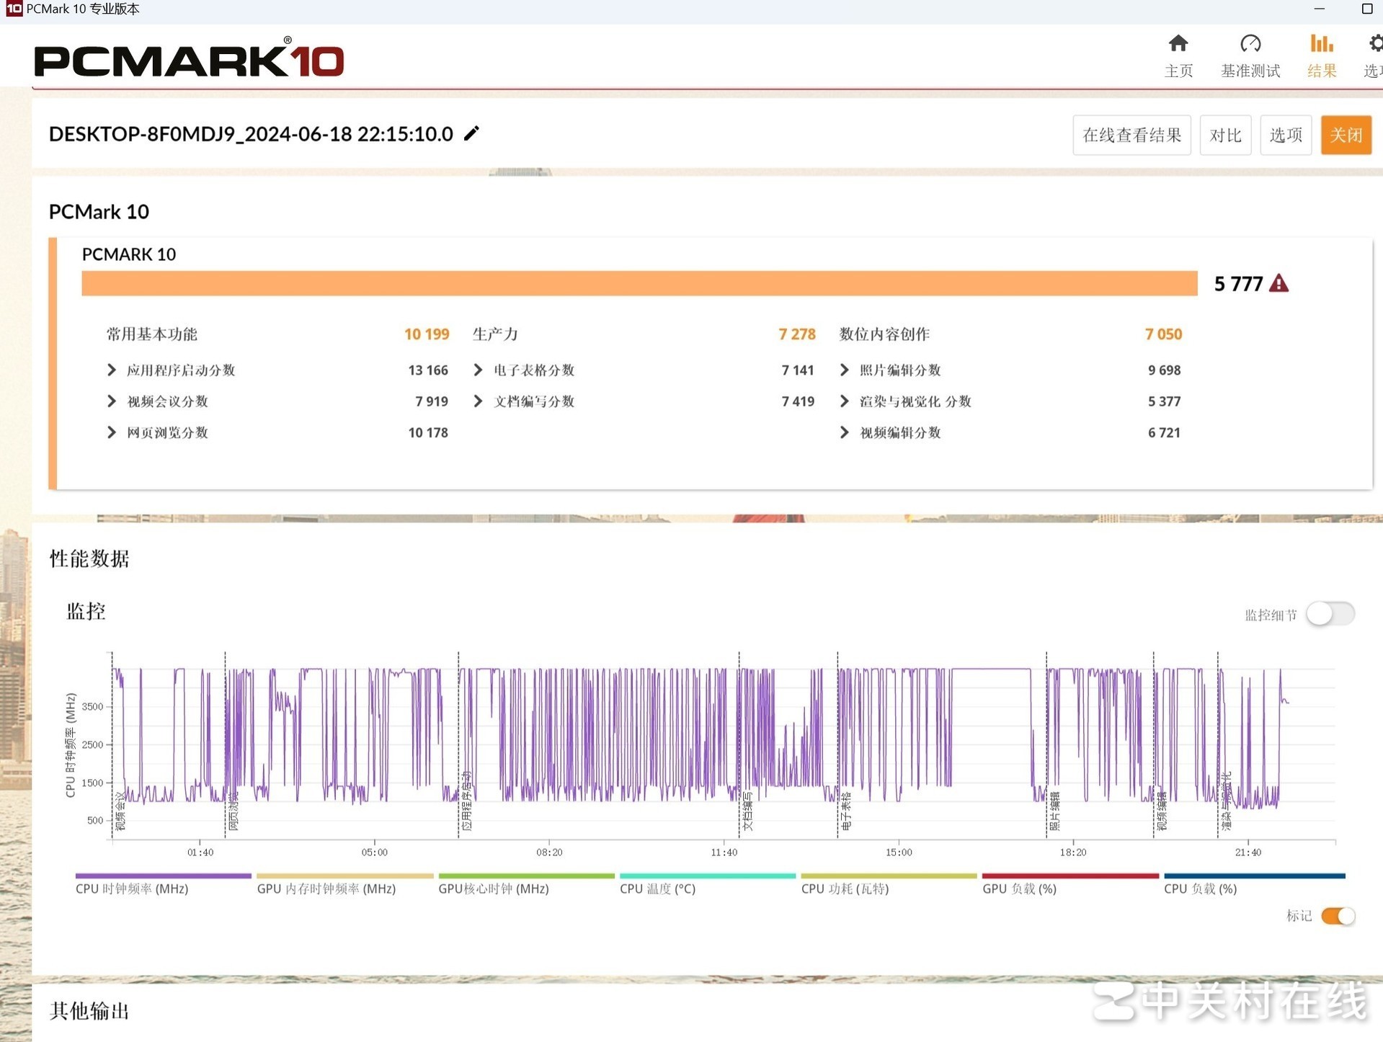
Task: Click the 照片编辑 marker on the chart
Action: pos(1055,812)
